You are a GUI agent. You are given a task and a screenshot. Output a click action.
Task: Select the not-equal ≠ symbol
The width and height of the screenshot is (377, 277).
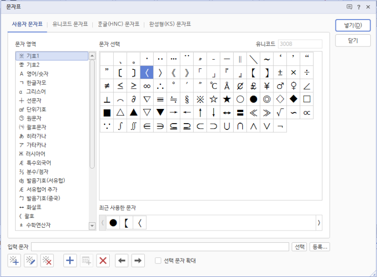(x=107, y=86)
